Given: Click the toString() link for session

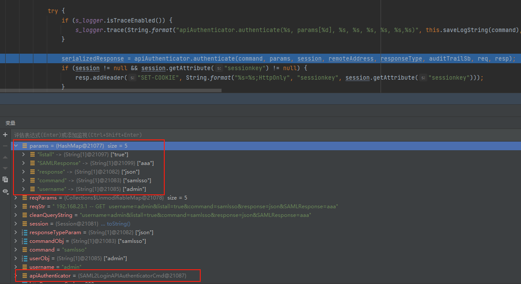Looking at the screenshot, I should tap(118, 224).
